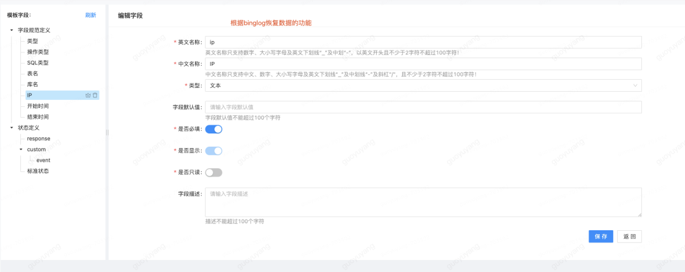685x272 pixels.
Task: Click the 中文名称 input field
Action: pyautogui.click(x=423, y=64)
